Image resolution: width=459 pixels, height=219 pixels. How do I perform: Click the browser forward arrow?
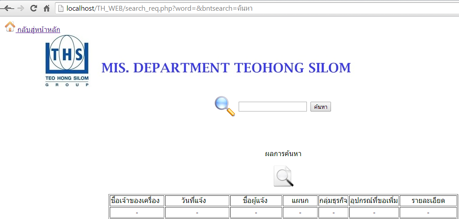[21, 8]
